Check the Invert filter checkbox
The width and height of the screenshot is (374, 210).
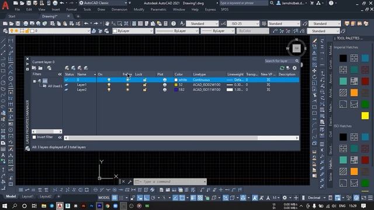(34, 137)
